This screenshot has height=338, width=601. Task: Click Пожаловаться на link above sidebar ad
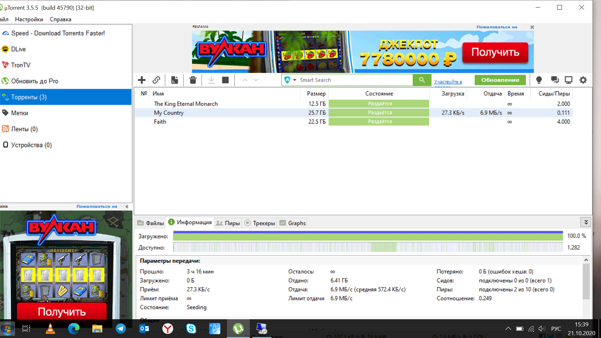(x=97, y=207)
